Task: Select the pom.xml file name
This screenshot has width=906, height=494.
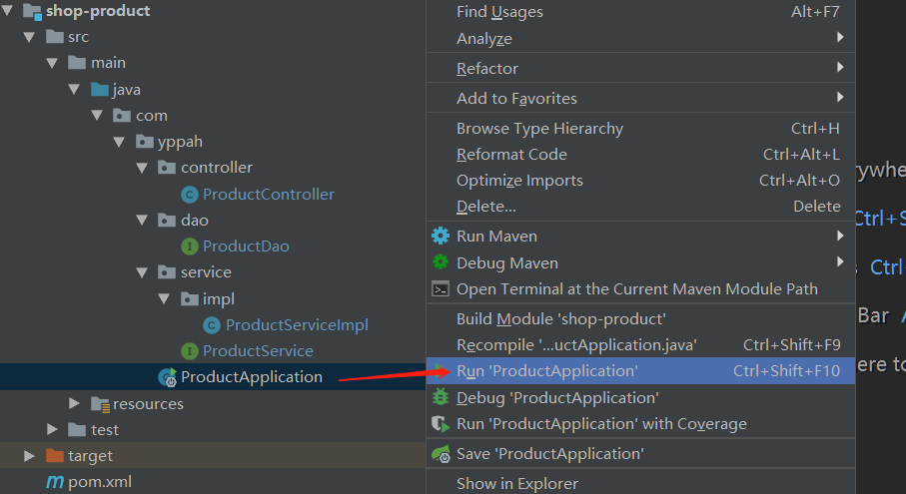Action: (100, 482)
